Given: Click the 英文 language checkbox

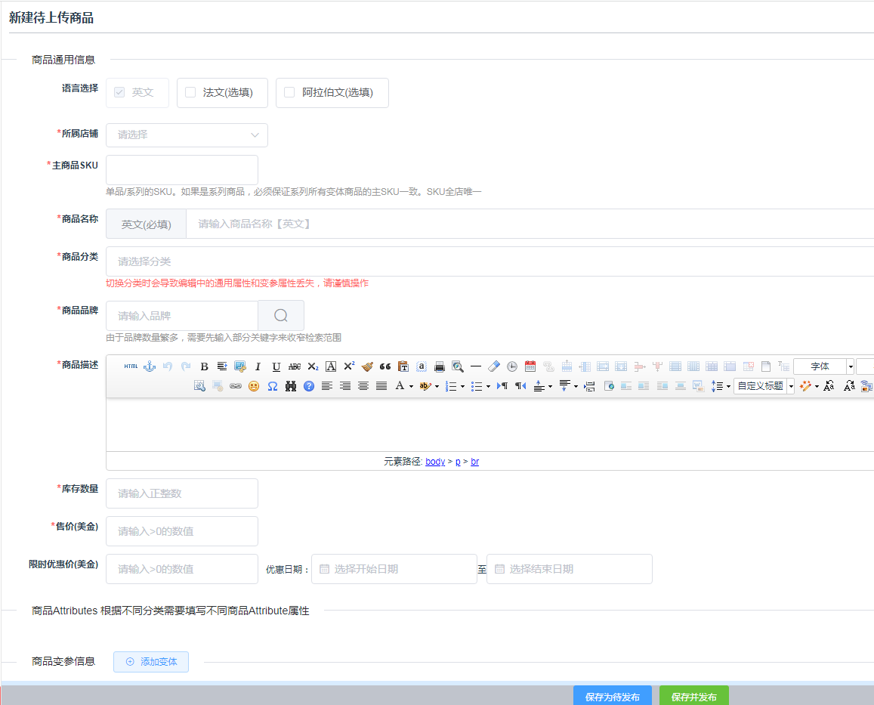Looking at the screenshot, I should click(x=119, y=92).
